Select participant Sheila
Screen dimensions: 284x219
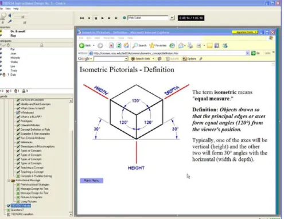click(x=14, y=62)
